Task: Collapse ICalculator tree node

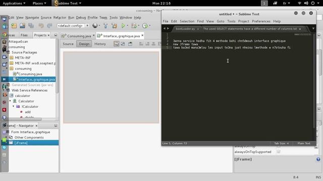Action: point(14,106)
